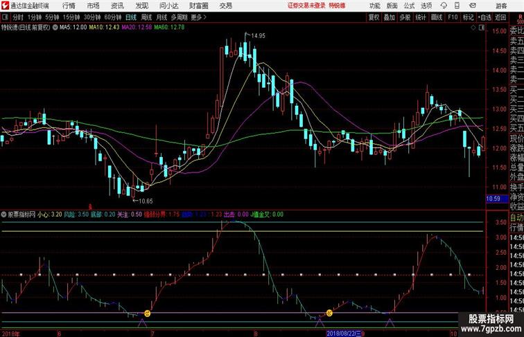Switch to the 1分钟 period tab
The width and height of the screenshot is (524, 337).
coord(35,17)
